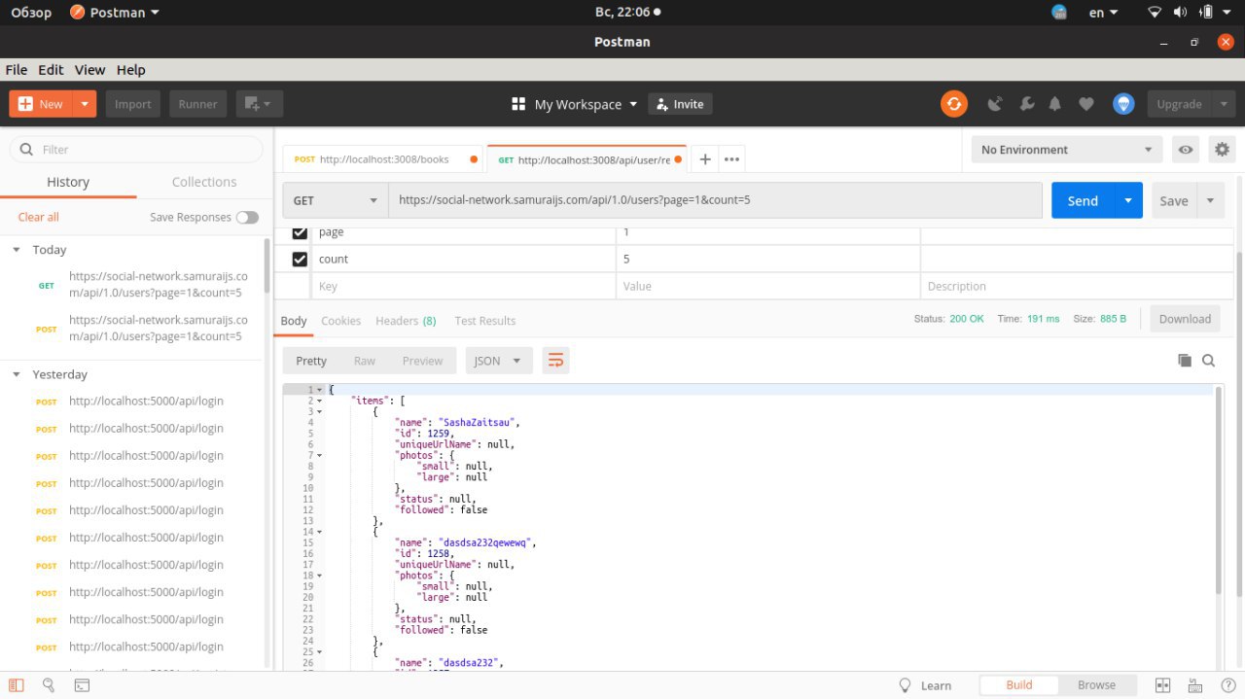Switch to the Collections tab
This screenshot has height=699, width=1245.
[x=203, y=182]
